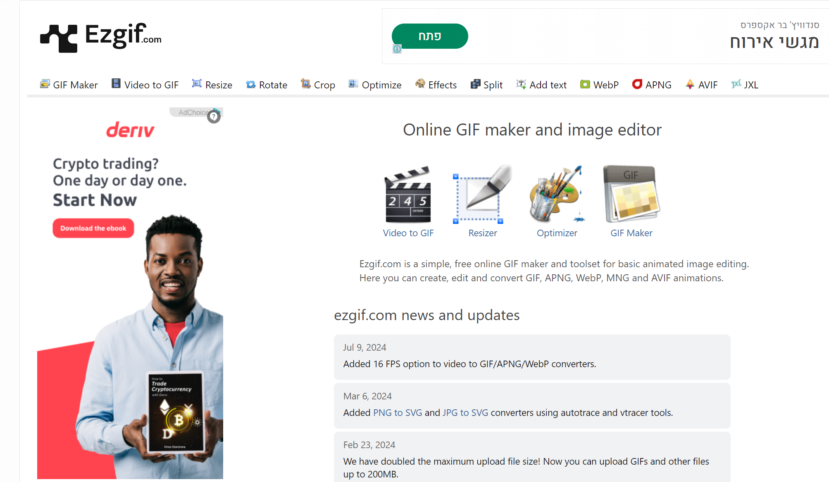This screenshot has width=829, height=482.
Task: Click the green Hebrew ad button
Action: click(430, 36)
